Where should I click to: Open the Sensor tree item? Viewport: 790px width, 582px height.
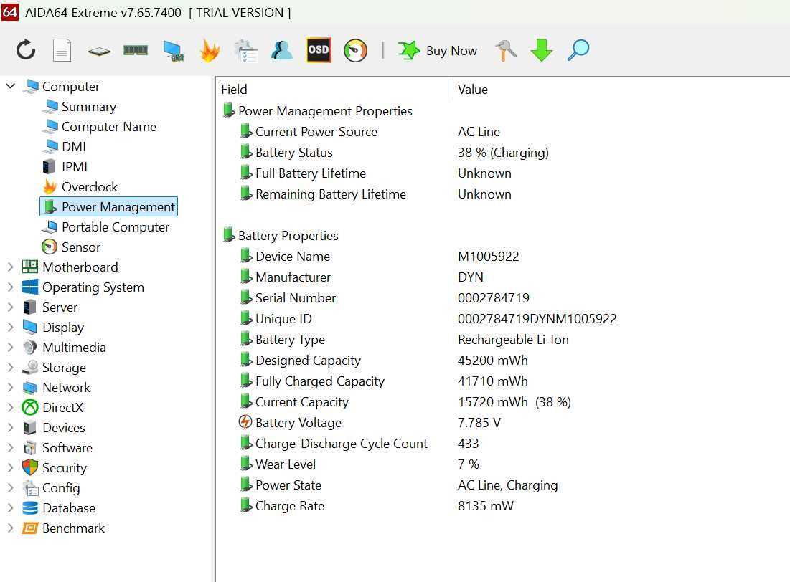[80, 247]
